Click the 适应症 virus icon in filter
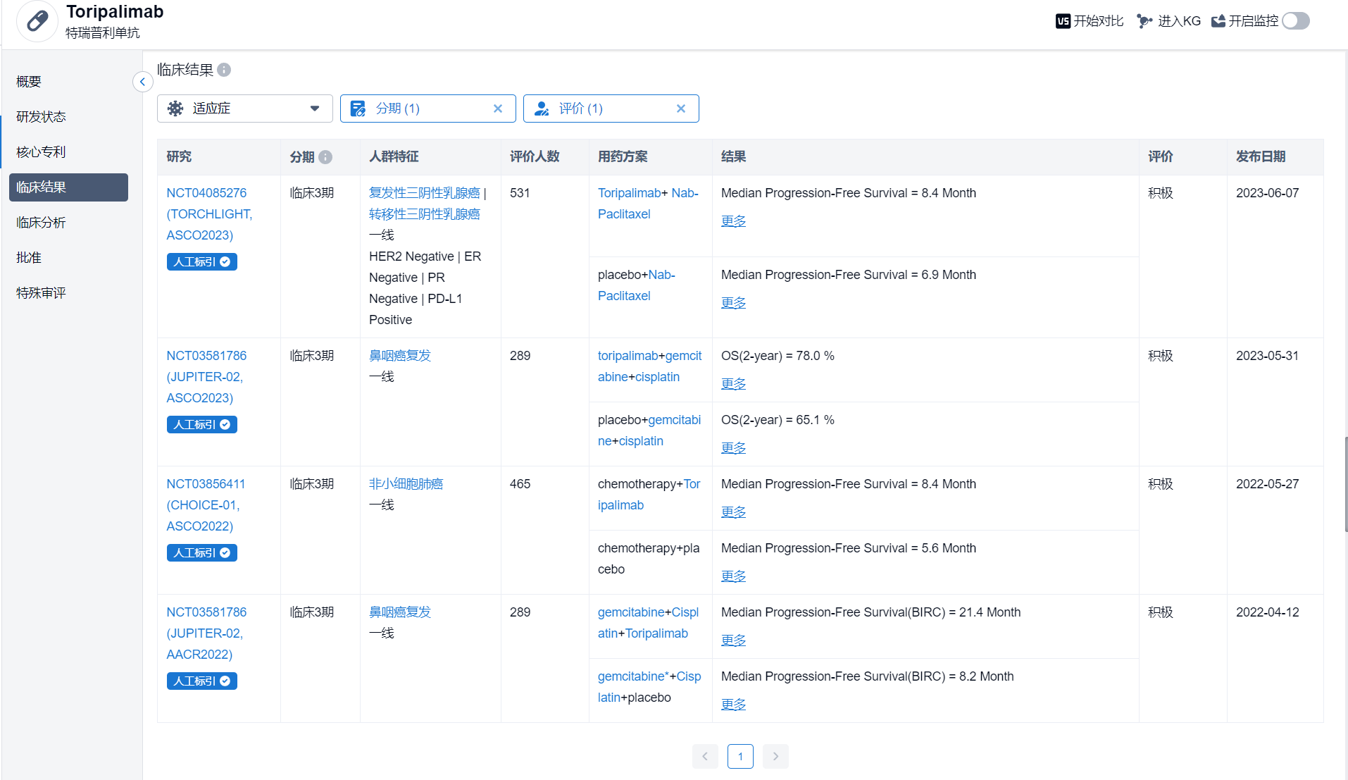Screen dimensions: 1348x780 click(x=175, y=109)
